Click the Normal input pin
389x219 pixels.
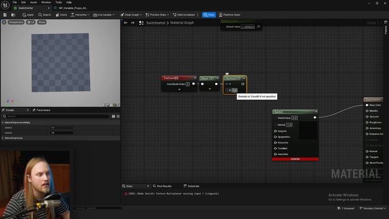[x=367, y=151]
